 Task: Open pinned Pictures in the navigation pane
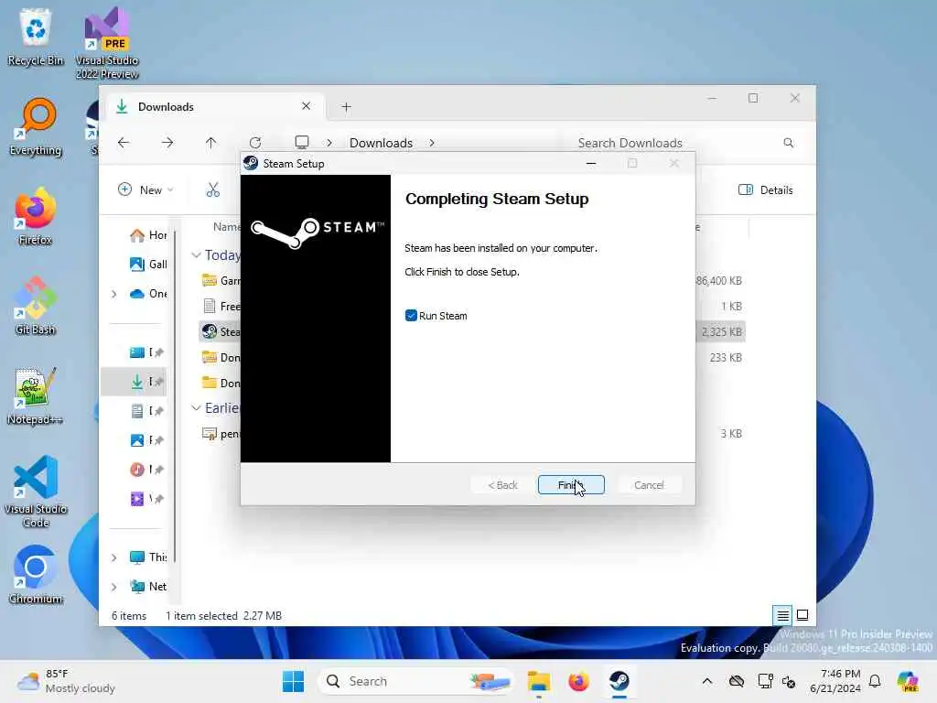tap(146, 440)
